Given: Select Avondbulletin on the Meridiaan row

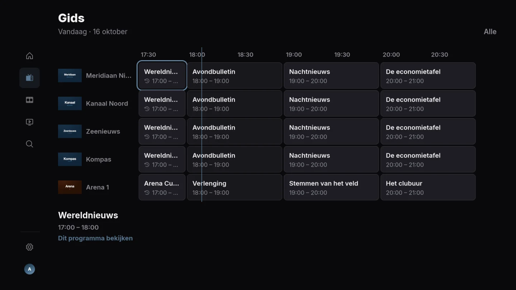Looking at the screenshot, I should point(235,76).
